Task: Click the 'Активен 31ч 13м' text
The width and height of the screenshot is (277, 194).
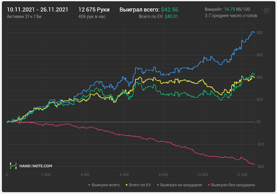Action: [x=24, y=17]
